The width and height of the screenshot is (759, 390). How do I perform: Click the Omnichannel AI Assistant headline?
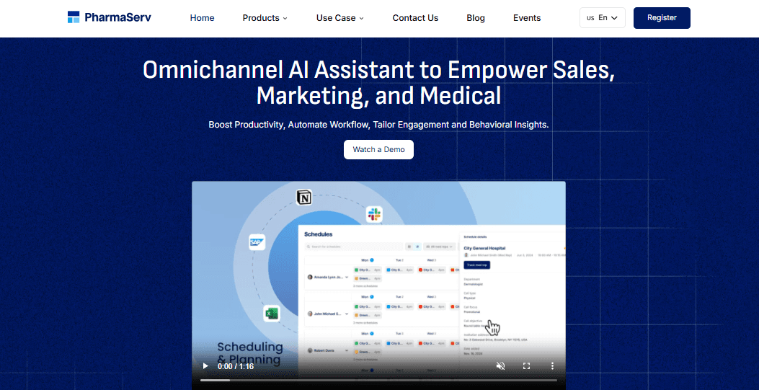click(x=378, y=83)
